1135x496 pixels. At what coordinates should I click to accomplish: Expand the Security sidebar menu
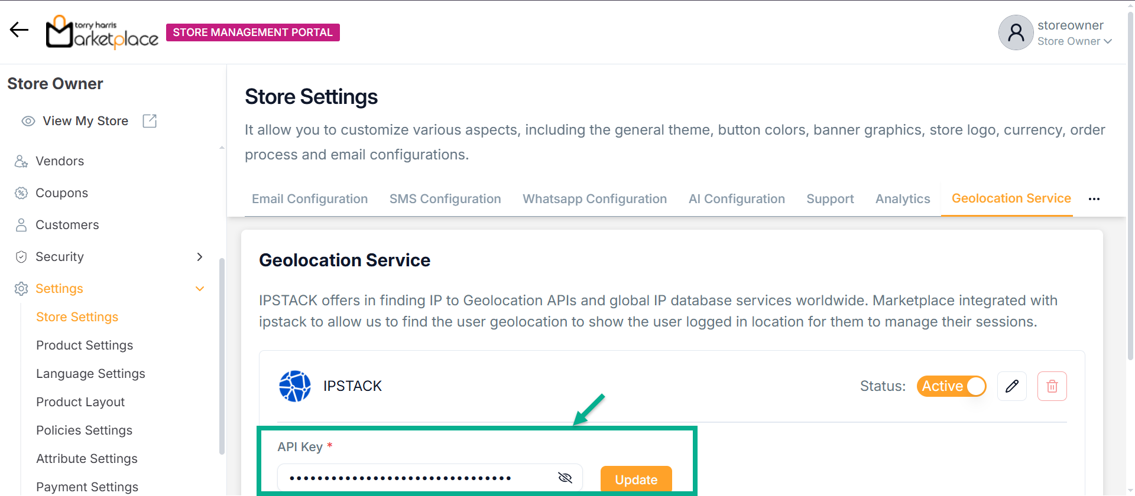[200, 257]
